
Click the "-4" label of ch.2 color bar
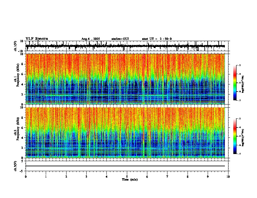point(239,127)
